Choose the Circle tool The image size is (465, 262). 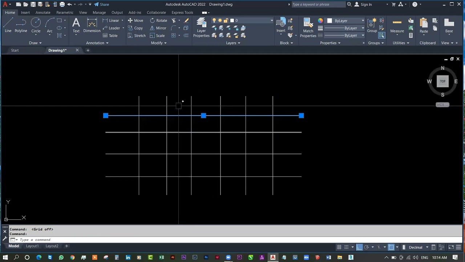click(36, 25)
